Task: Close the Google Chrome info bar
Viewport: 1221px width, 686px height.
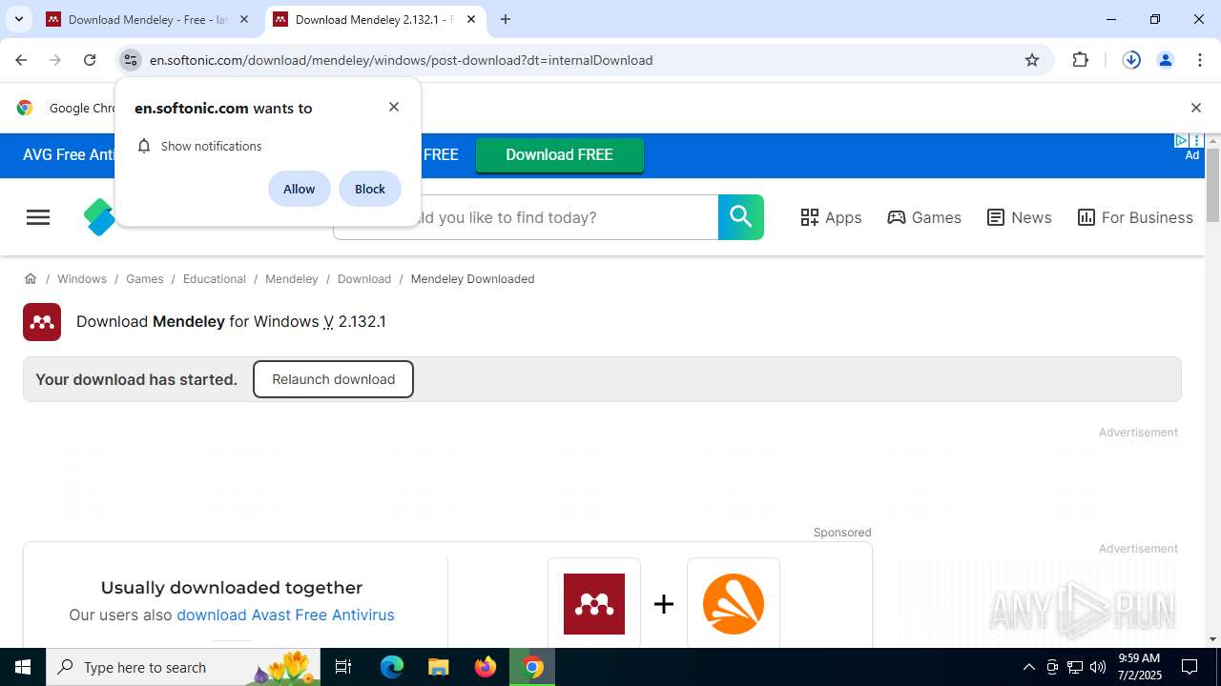Action: point(1195,108)
